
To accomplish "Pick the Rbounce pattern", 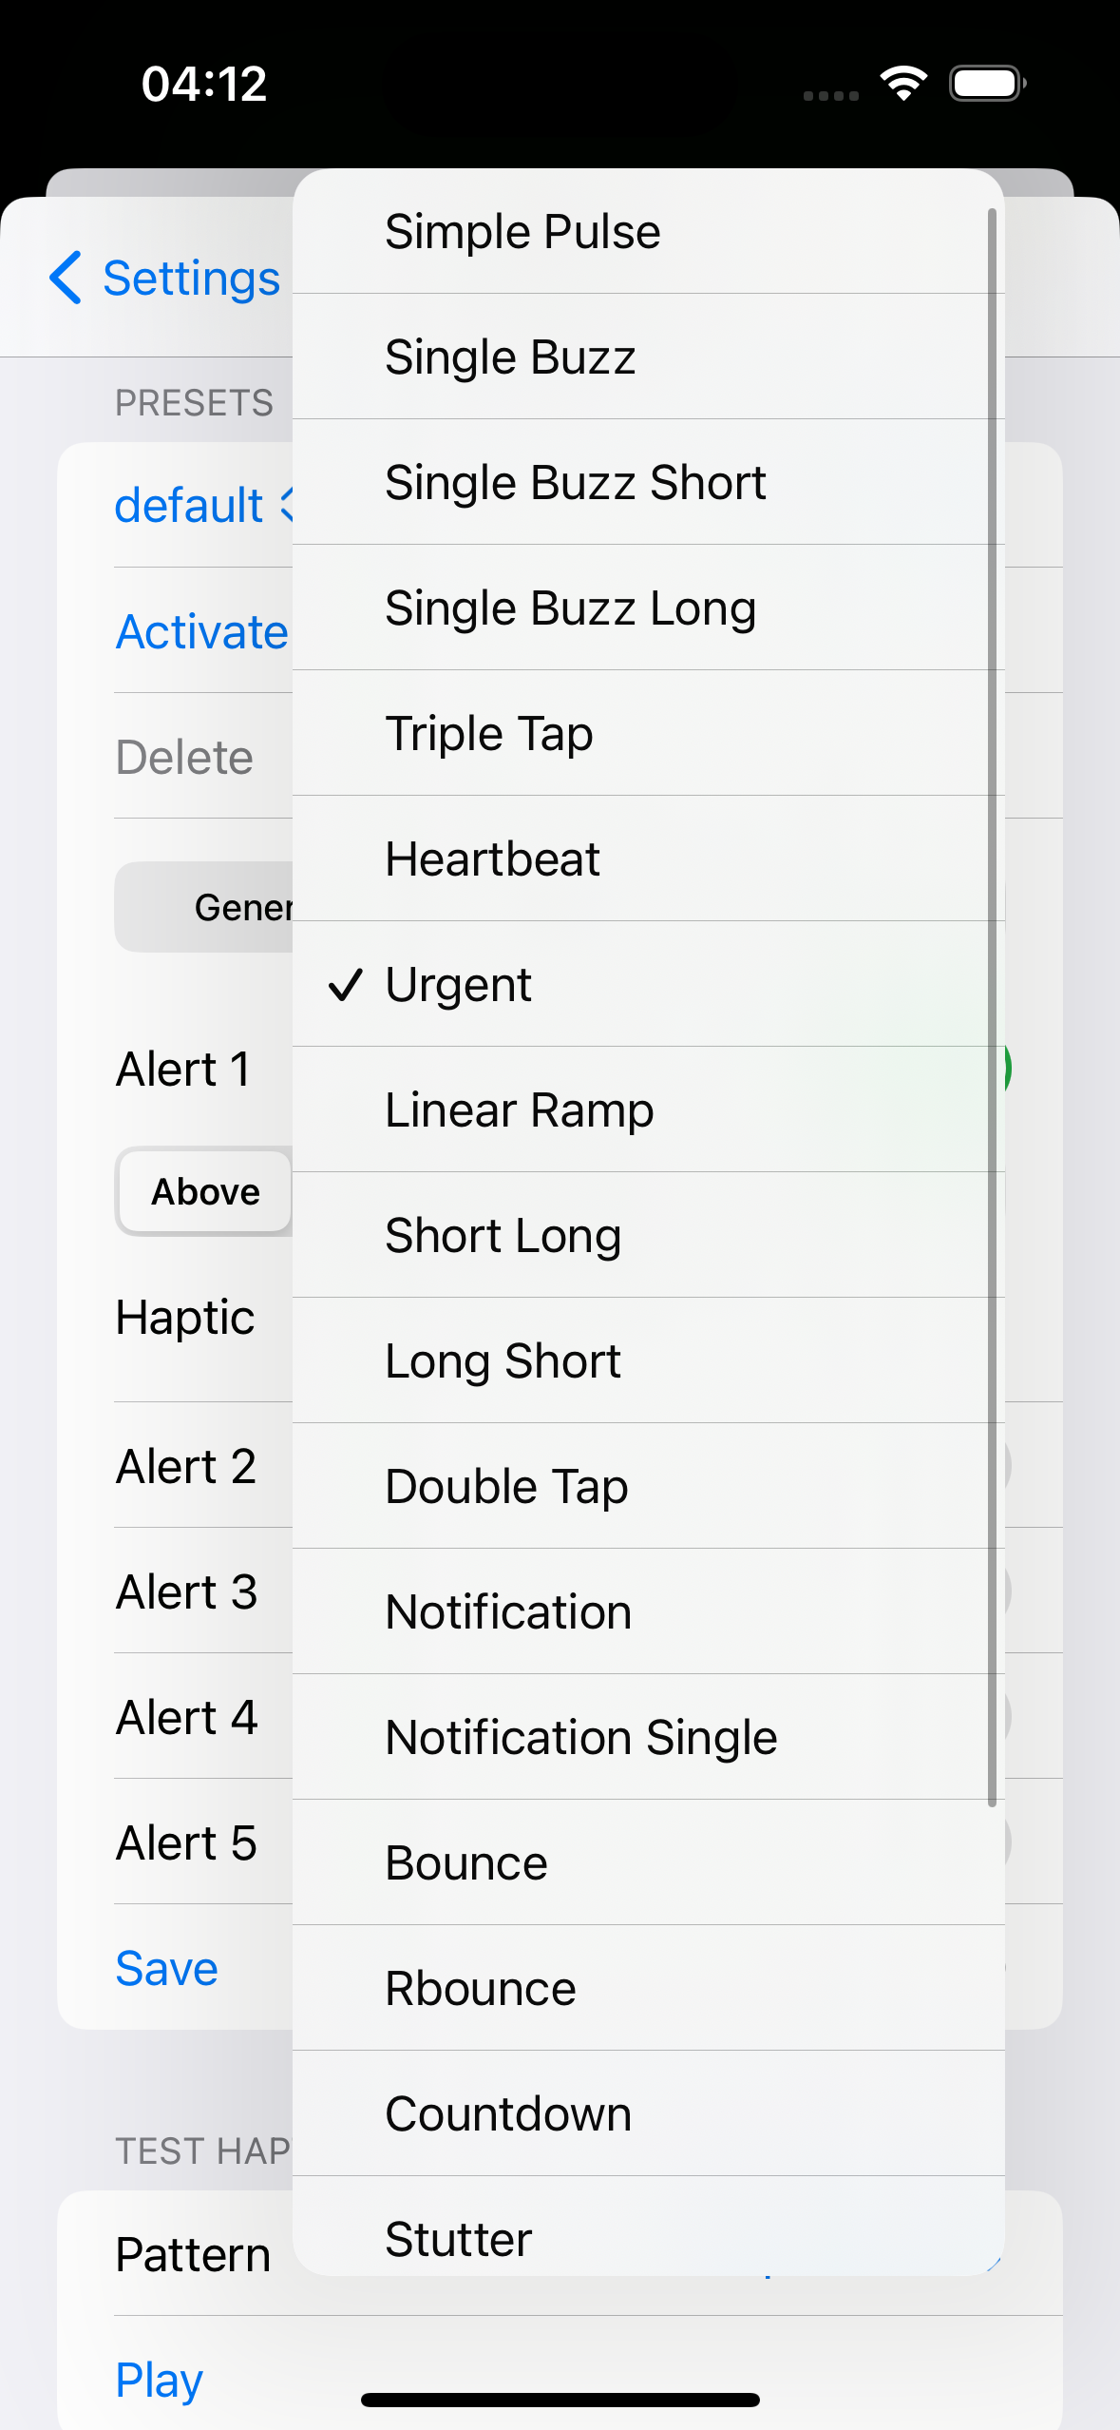I will click(481, 1988).
